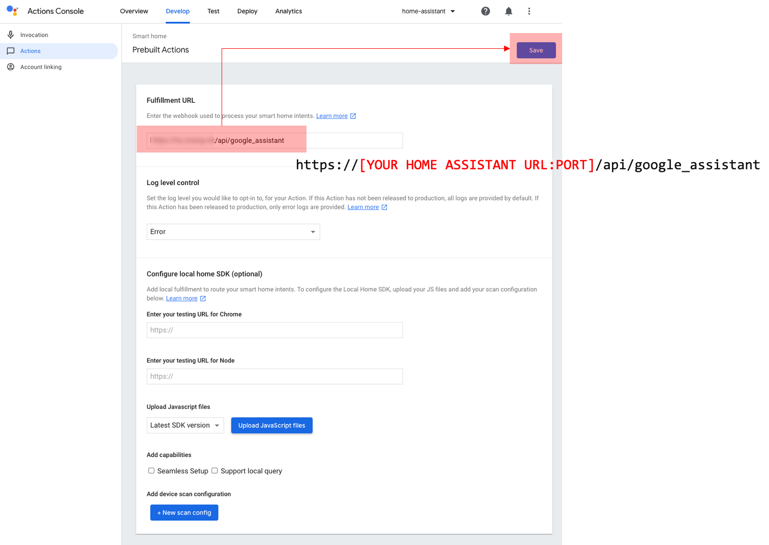The height and width of the screenshot is (545, 769).
Task: Click the Account linking person icon
Action: tap(11, 67)
